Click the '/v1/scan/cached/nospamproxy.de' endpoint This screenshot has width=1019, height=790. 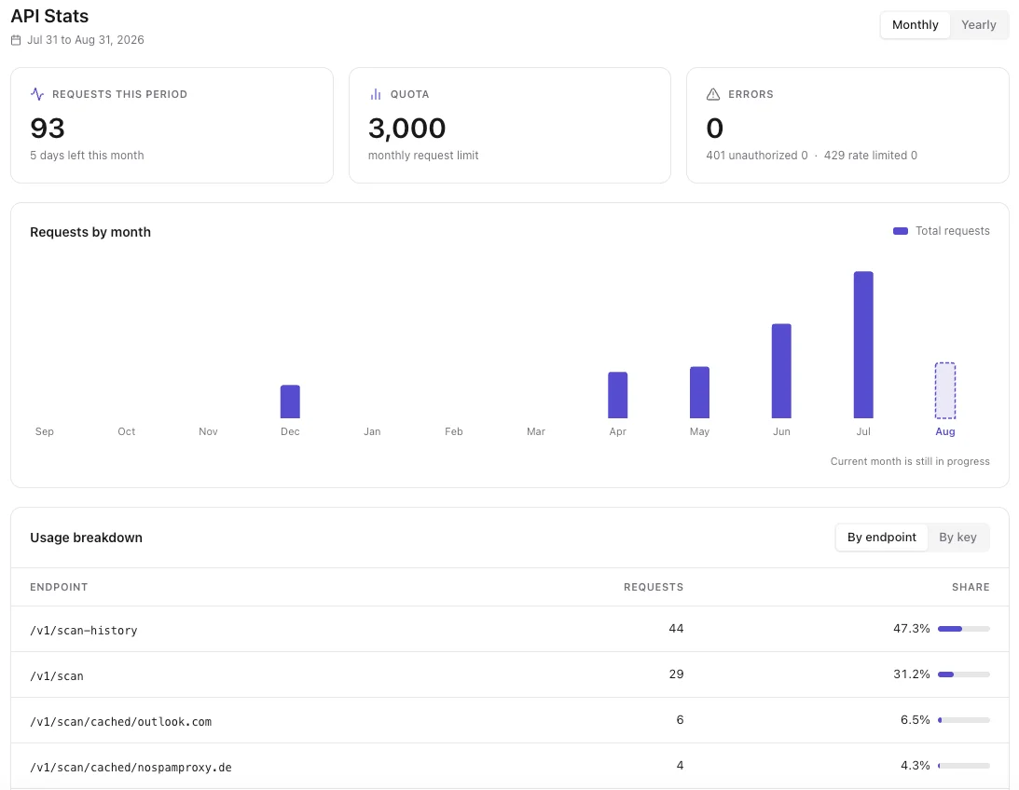coord(131,768)
